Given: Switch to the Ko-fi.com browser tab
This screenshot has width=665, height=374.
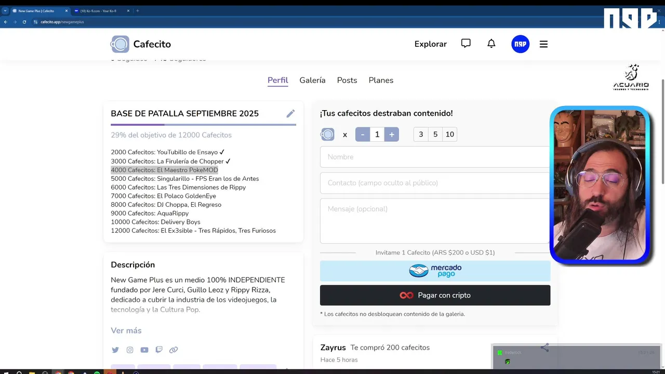Looking at the screenshot, I should point(101,11).
